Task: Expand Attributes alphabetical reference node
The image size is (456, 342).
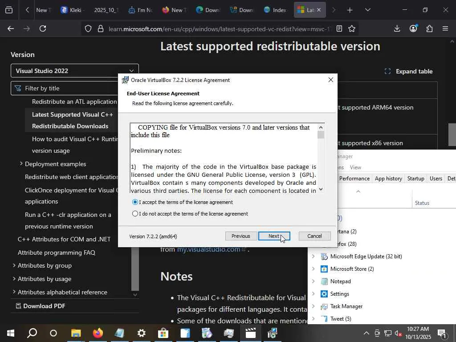Action: pos(14,292)
